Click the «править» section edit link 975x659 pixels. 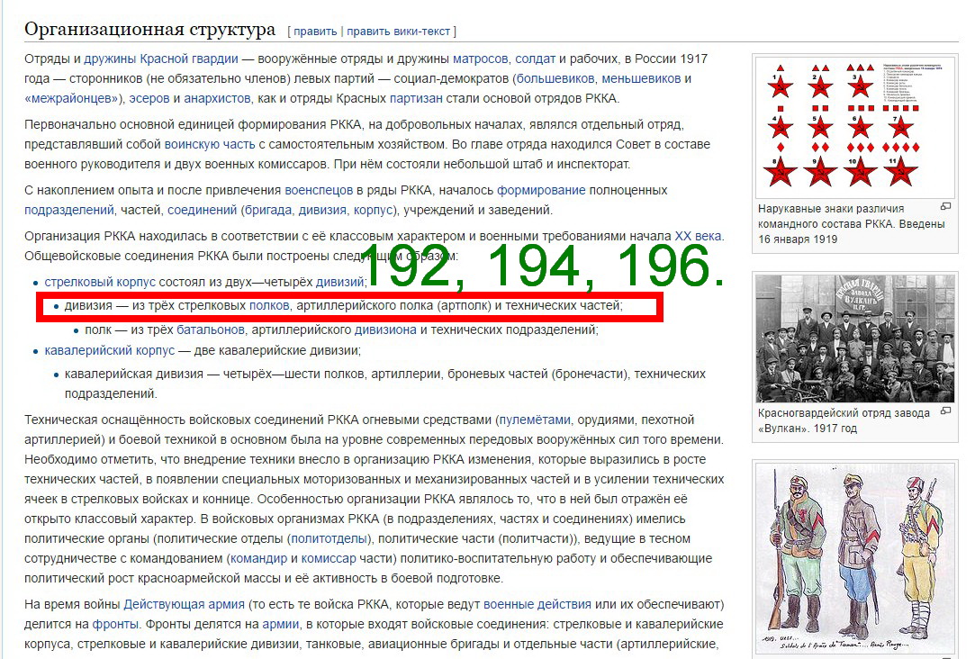pos(315,32)
